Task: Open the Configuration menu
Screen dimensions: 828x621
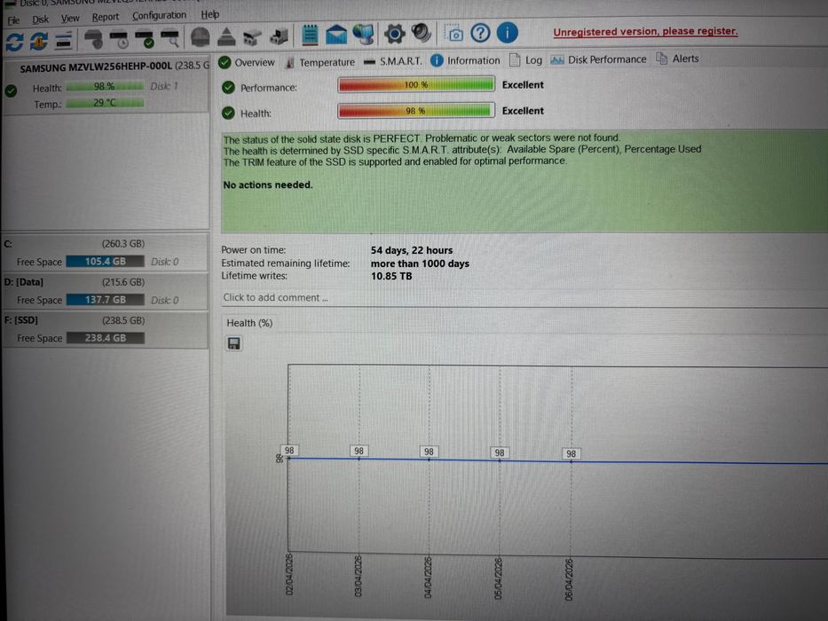Action: [x=159, y=15]
